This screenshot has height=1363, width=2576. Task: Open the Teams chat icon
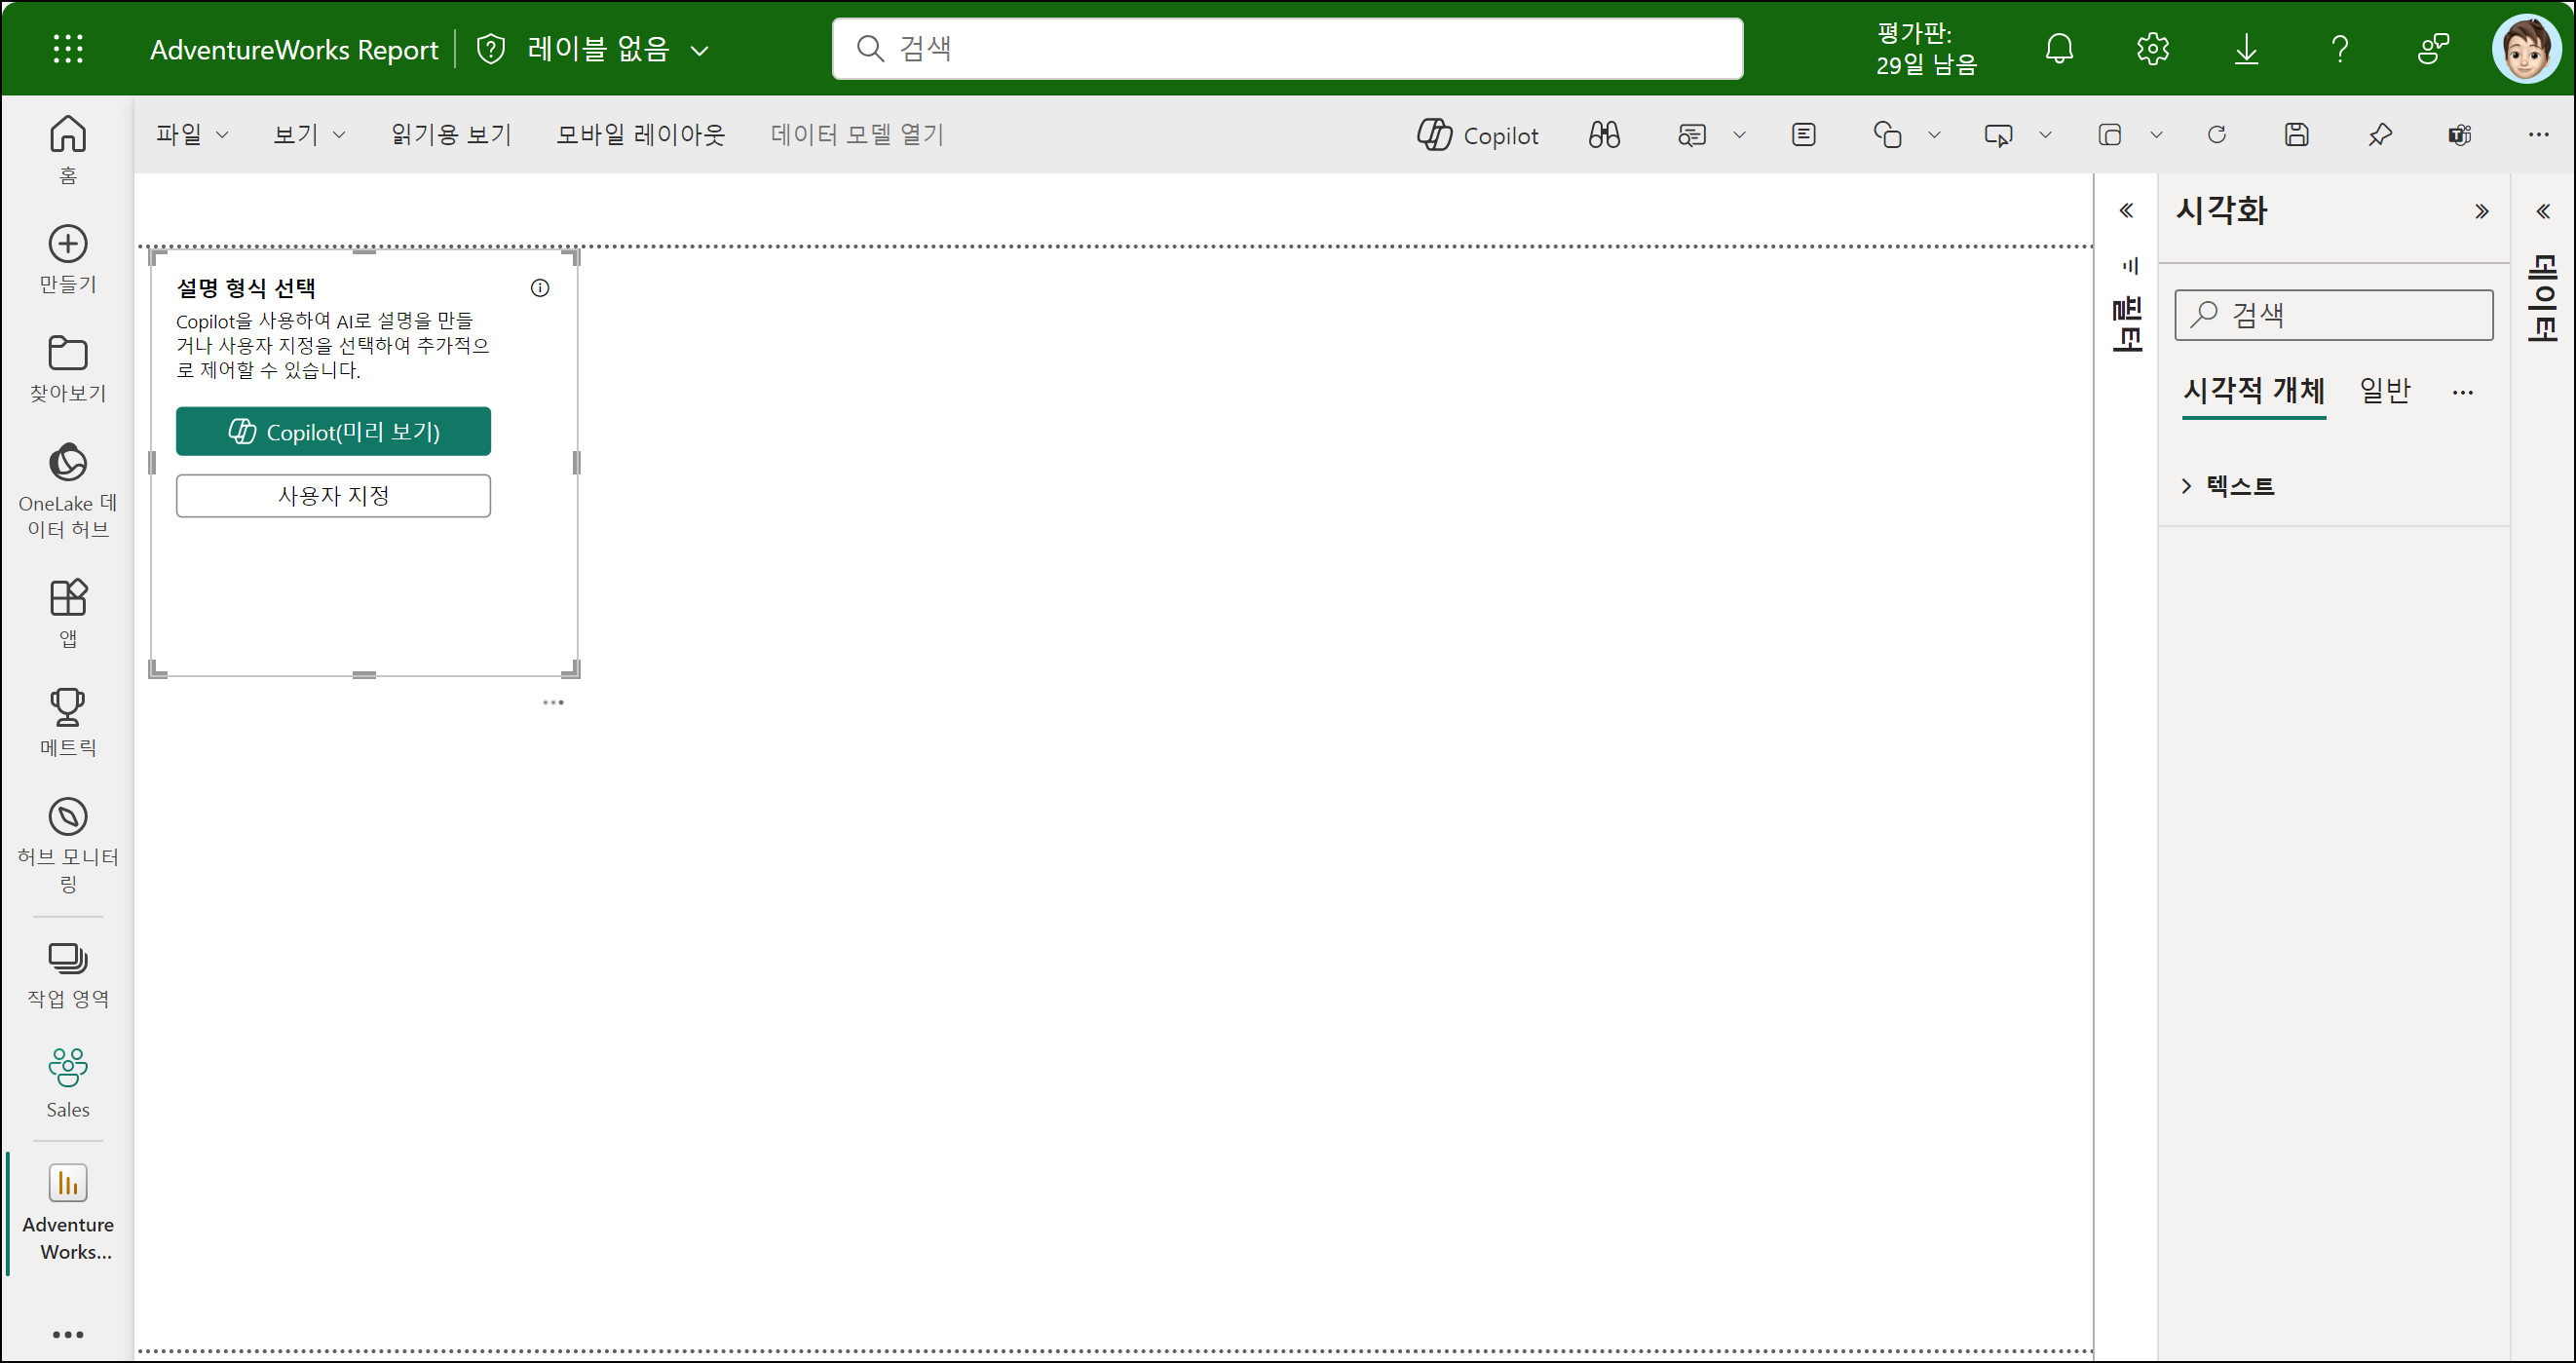pos(2459,135)
